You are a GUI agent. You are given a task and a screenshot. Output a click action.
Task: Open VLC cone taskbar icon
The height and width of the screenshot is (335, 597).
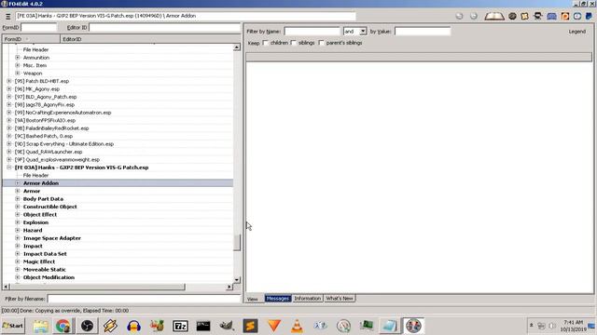[x=297, y=326]
